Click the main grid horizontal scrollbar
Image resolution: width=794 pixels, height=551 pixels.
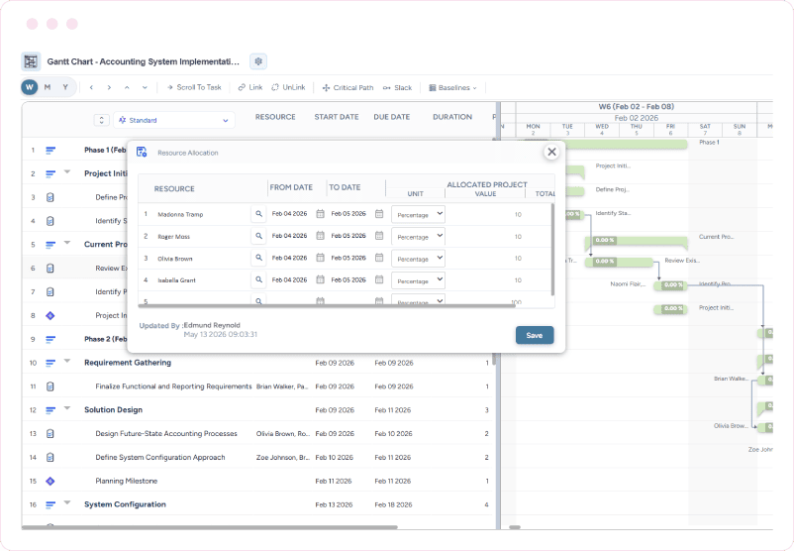(210, 527)
